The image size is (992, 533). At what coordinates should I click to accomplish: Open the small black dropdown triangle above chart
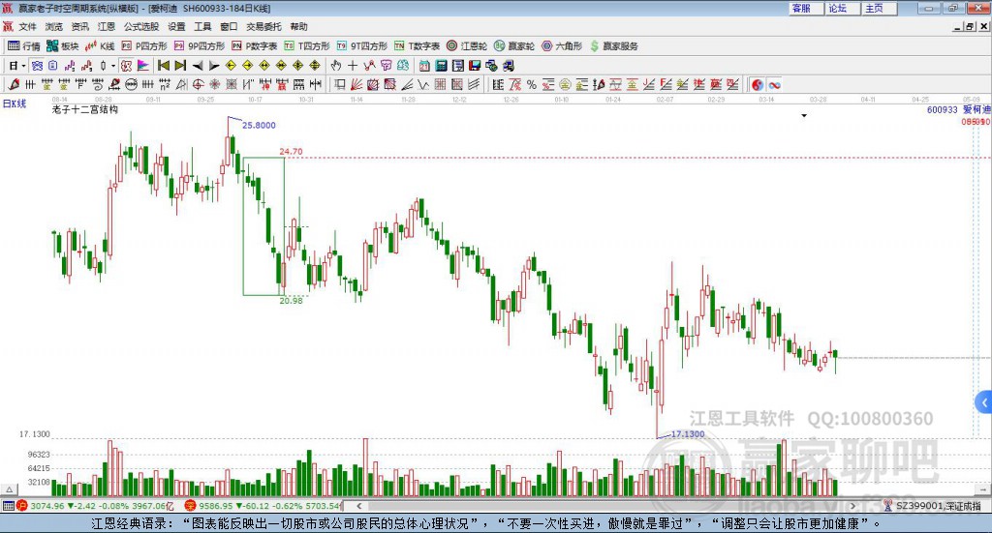pos(804,115)
